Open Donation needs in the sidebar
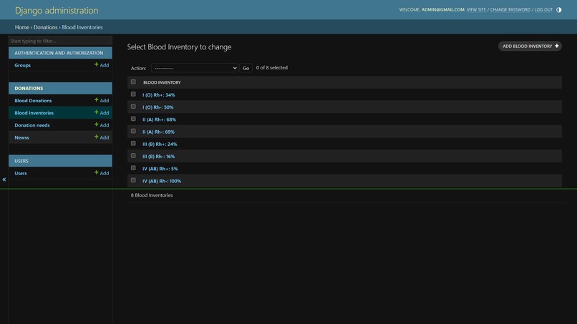This screenshot has width=577, height=324. pyautogui.click(x=32, y=125)
